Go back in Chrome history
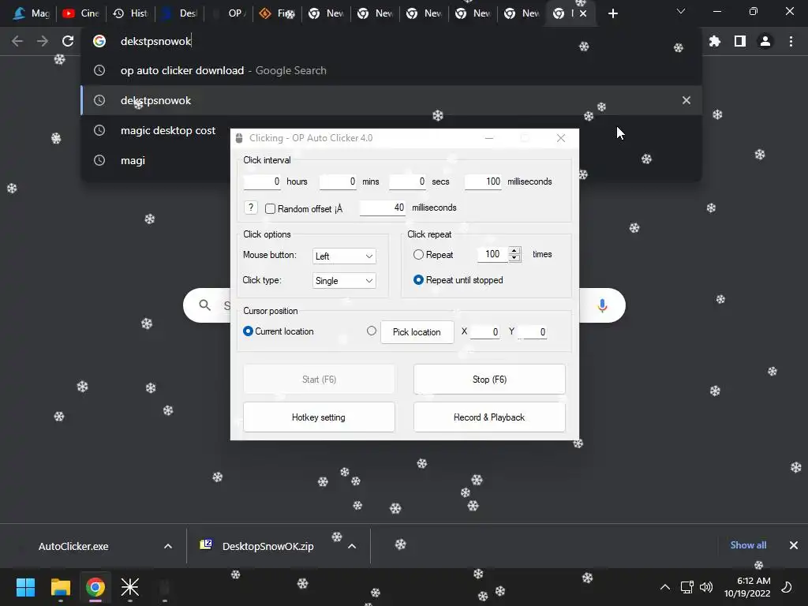This screenshot has height=606, width=808. (17, 41)
